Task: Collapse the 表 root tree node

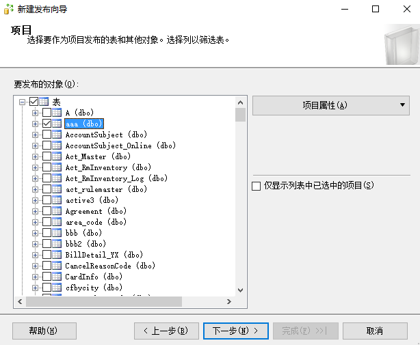Action: (23, 102)
